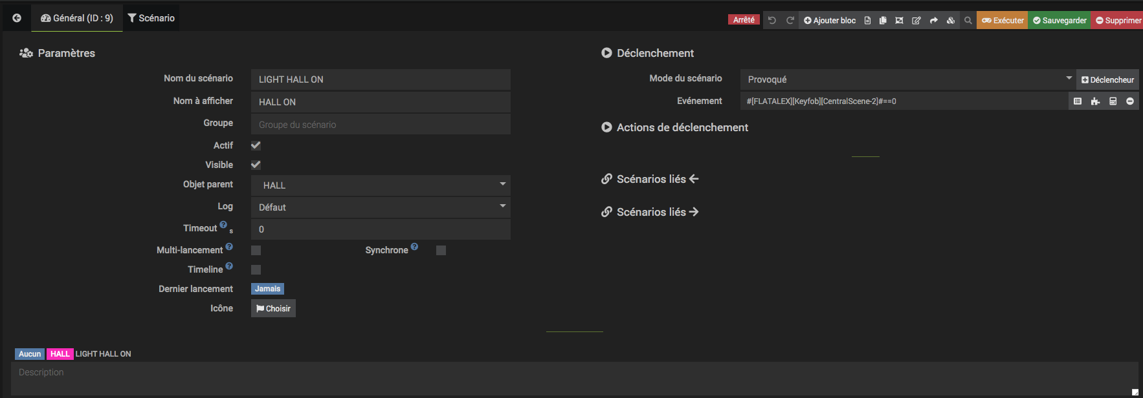Click the Choisir icône button
Viewport: 1143px width, 398px height.
click(x=273, y=308)
